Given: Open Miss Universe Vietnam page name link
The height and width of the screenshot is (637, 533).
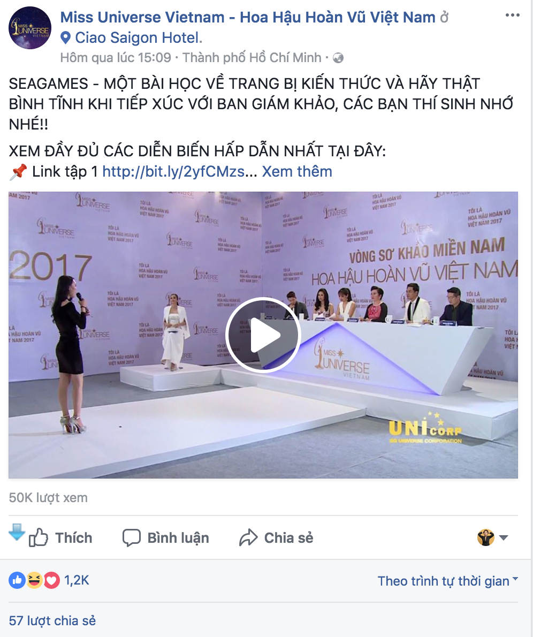Looking at the screenshot, I should (248, 18).
